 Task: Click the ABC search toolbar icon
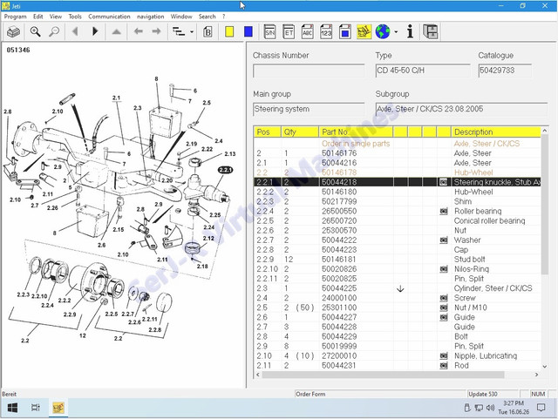(308, 31)
